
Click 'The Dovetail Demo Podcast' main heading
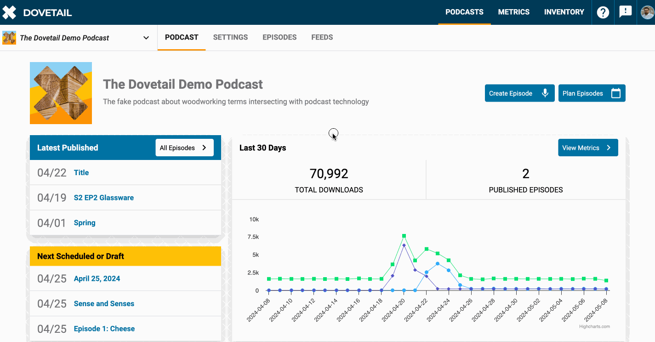click(183, 84)
